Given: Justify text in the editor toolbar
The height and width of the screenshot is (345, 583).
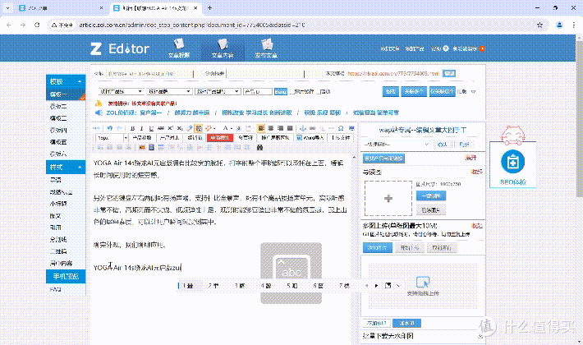Looking at the screenshot, I should pos(290,128).
